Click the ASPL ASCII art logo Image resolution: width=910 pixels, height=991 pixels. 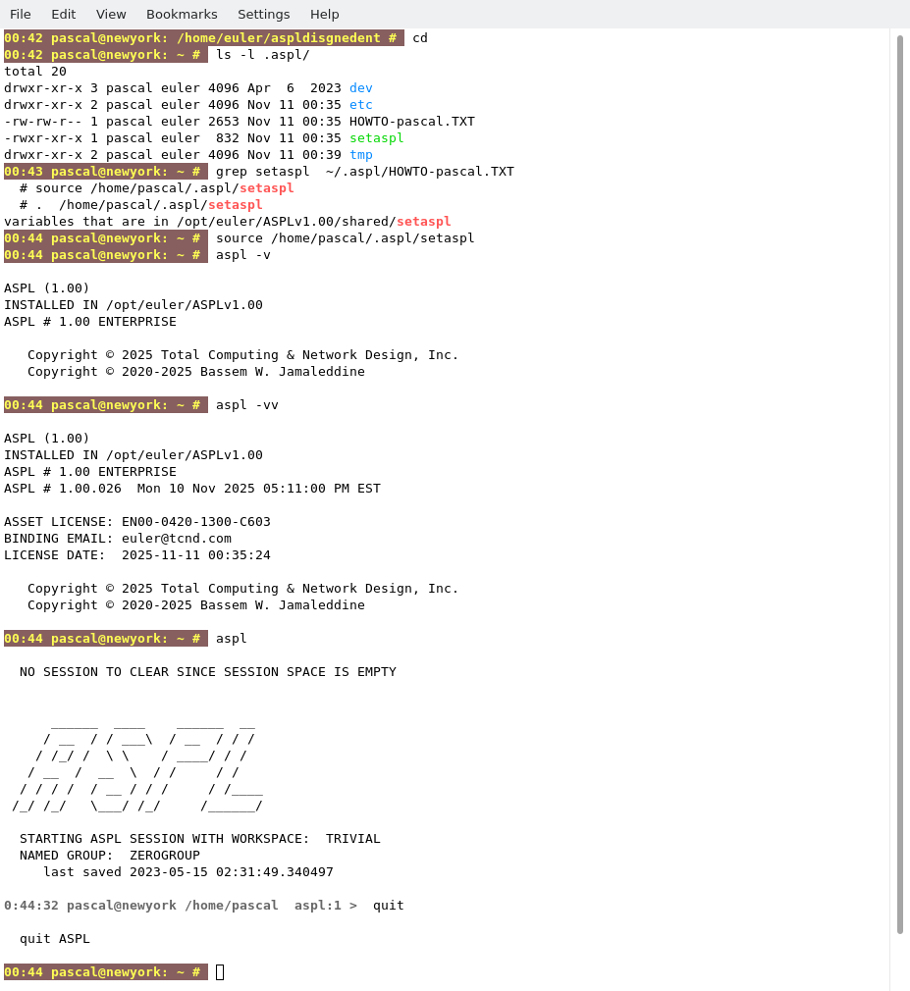pyautogui.click(x=137, y=763)
